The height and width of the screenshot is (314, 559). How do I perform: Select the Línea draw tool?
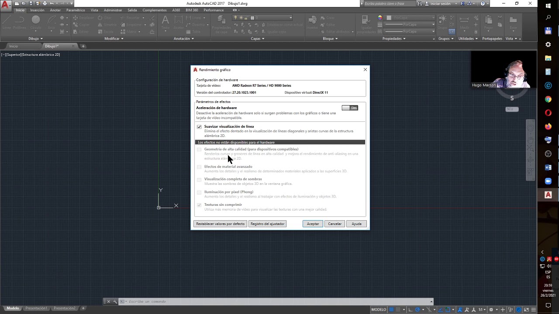pyautogui.click(x=7, y=22)
